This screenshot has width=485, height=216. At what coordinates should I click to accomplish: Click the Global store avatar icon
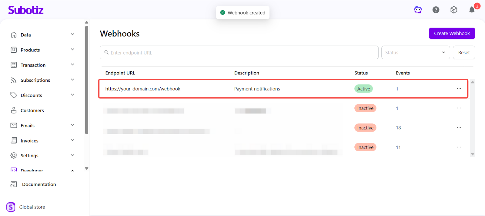(11, 207)
